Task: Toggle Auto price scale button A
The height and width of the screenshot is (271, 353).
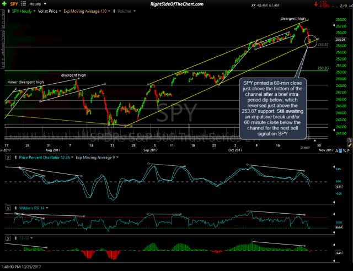Action: pos(337,151)
